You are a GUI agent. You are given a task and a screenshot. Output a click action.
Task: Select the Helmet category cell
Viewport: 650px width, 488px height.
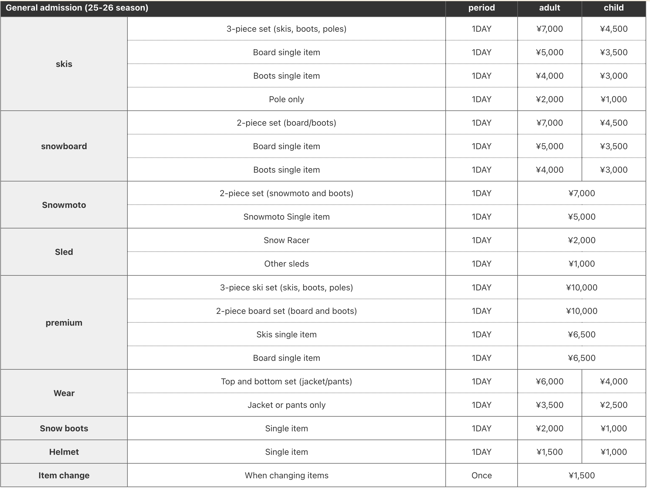(x=64, y=452)
